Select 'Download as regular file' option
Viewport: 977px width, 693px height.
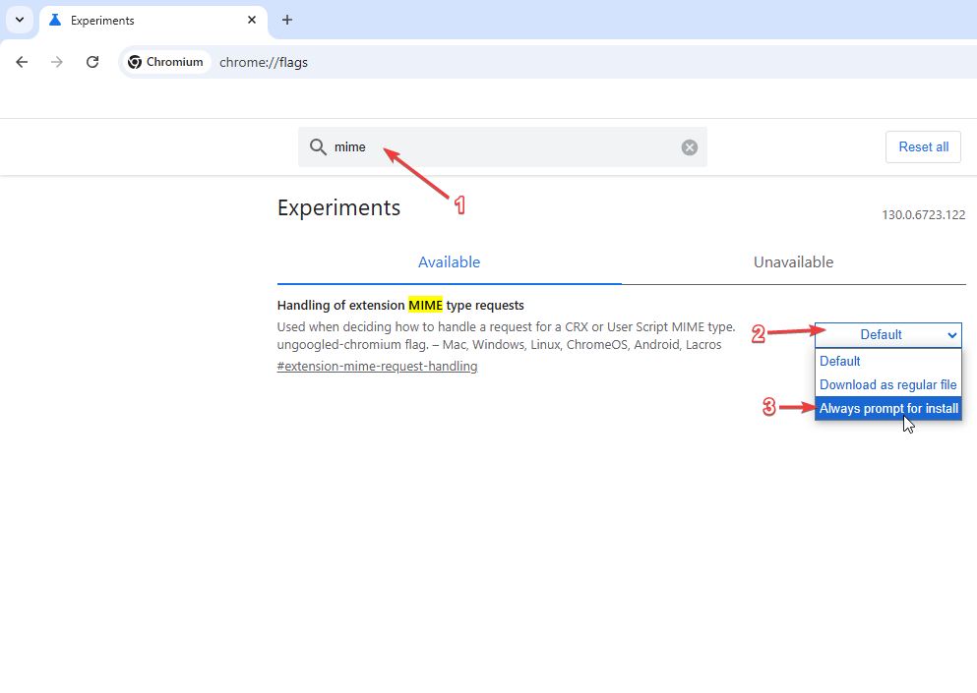pyautogui.click(x=887, y=384)
